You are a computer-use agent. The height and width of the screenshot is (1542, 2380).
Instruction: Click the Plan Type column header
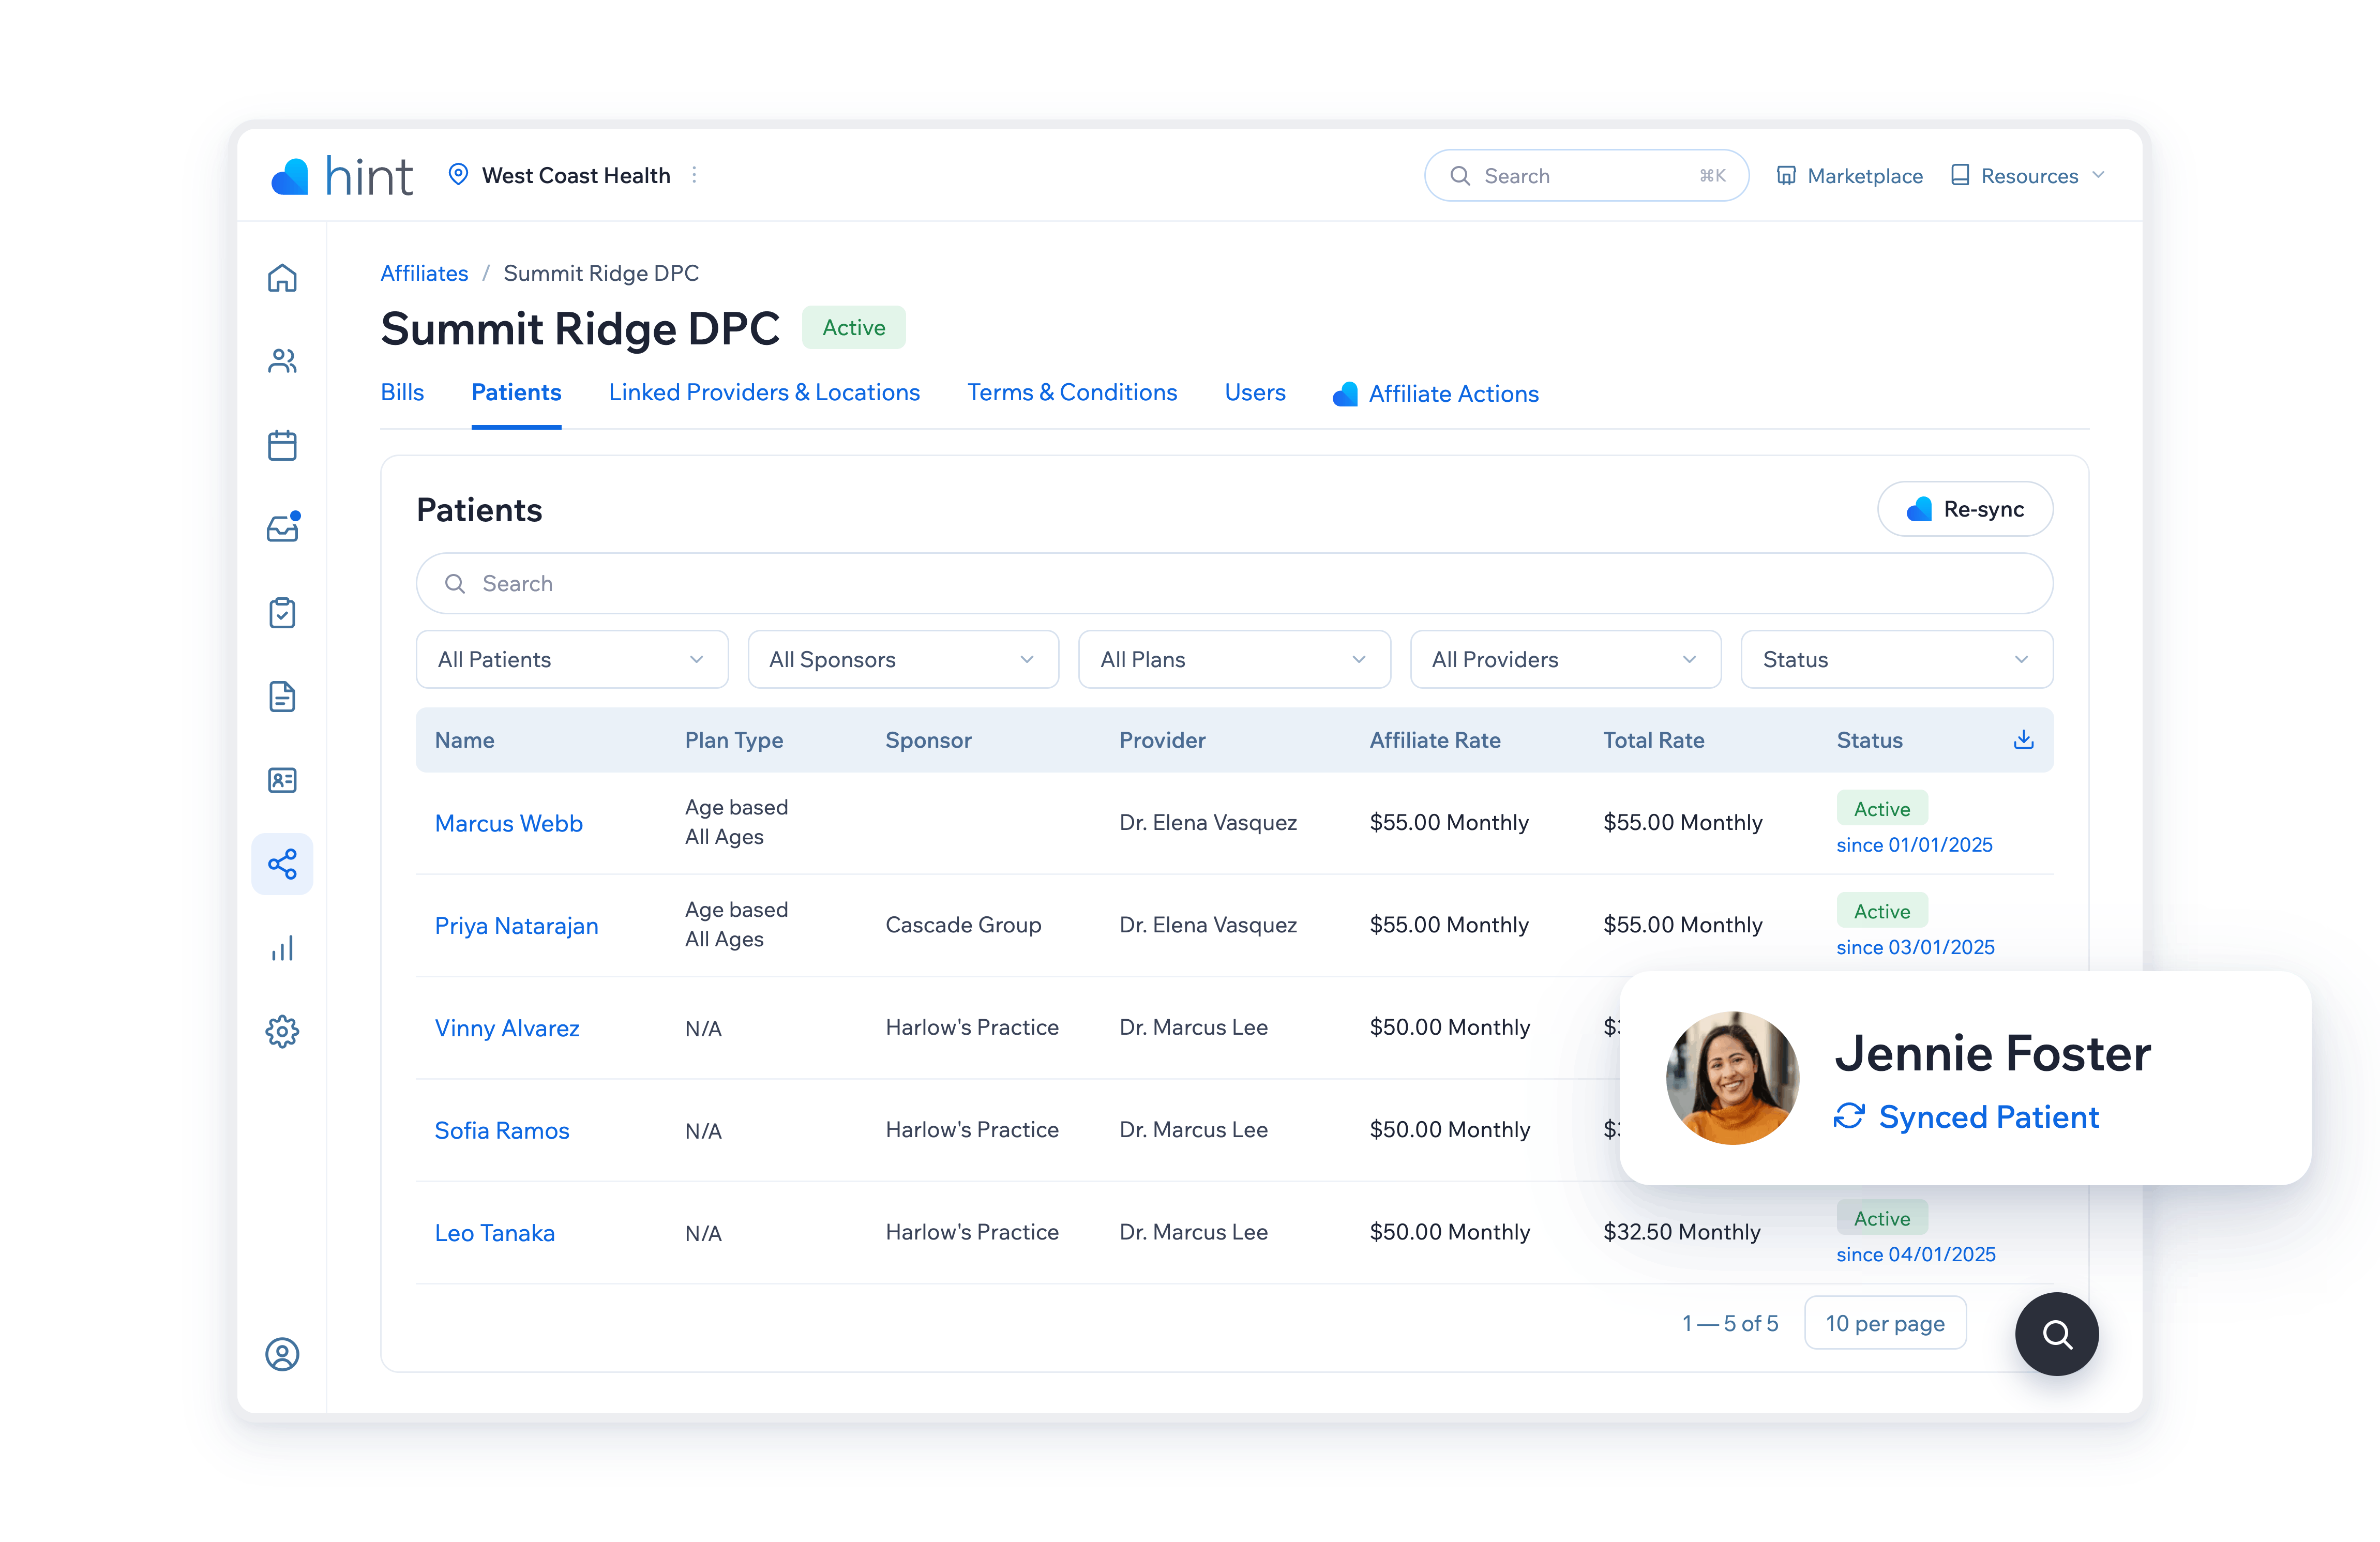pos(733,740)
